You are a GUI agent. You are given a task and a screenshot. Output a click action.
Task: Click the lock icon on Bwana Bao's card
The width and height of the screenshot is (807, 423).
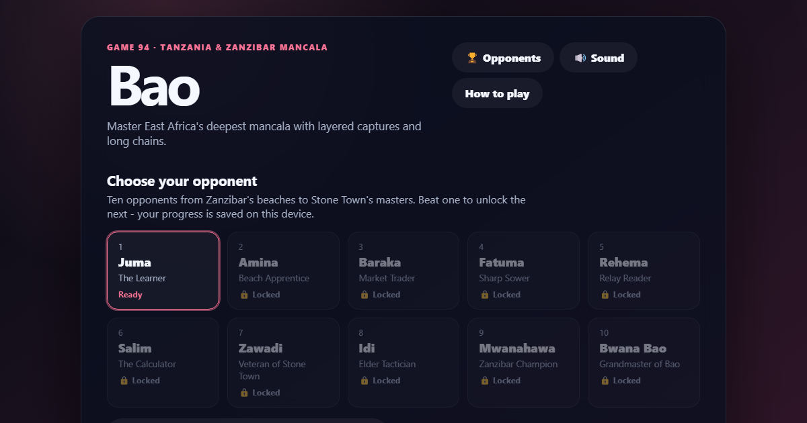coord(605,380)
